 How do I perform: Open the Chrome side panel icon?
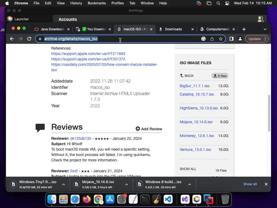point(232,39)
